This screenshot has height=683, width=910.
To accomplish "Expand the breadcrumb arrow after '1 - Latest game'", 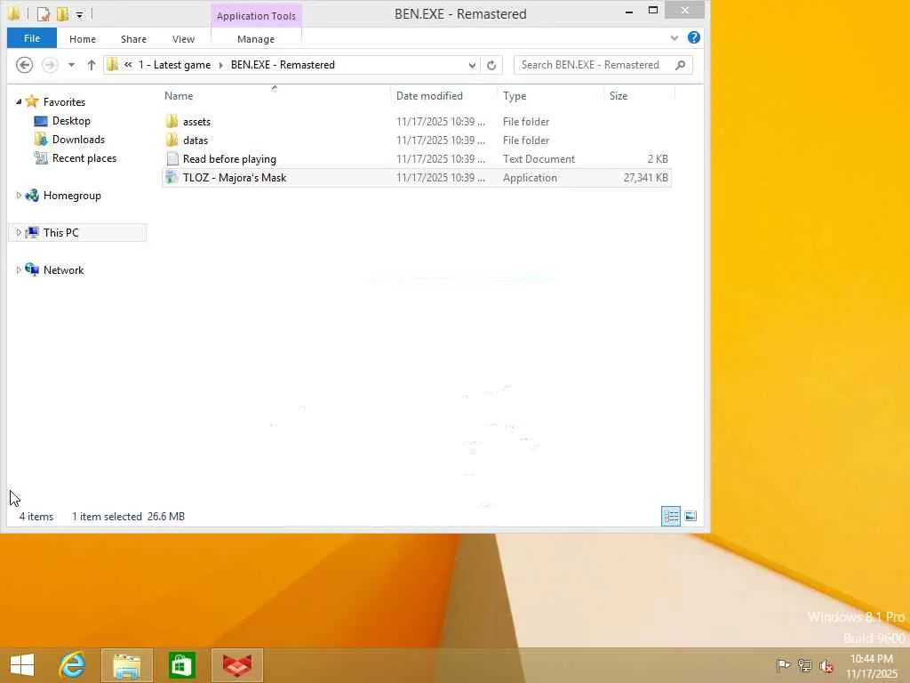I will pyautogui.click(x=221, y=65).
